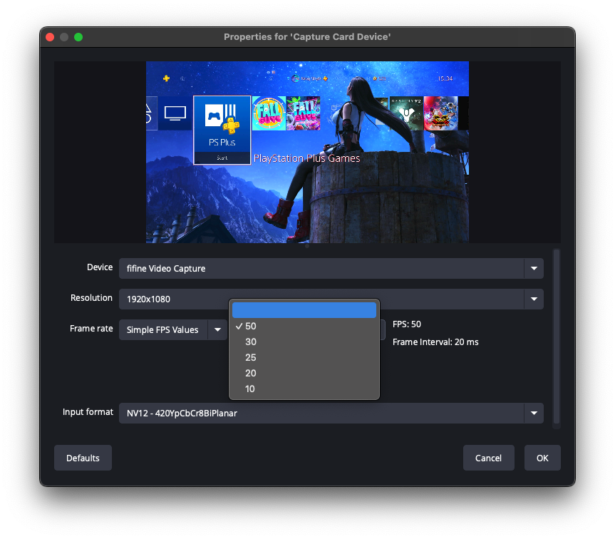Choose 20 in the frame rate list
This screenshot has width=615, height=539.
point(304,373)
